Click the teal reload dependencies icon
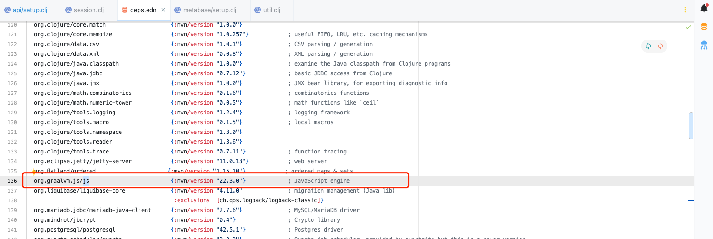The image size is (713, 239). (x=648, y=46)
